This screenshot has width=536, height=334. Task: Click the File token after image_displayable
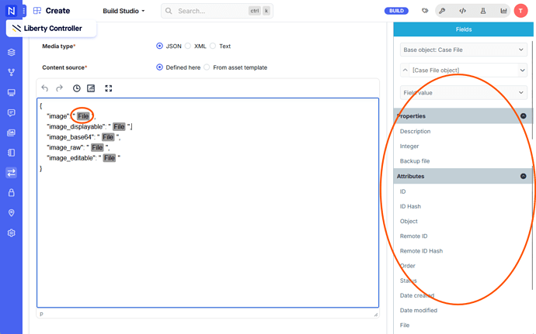119,126
